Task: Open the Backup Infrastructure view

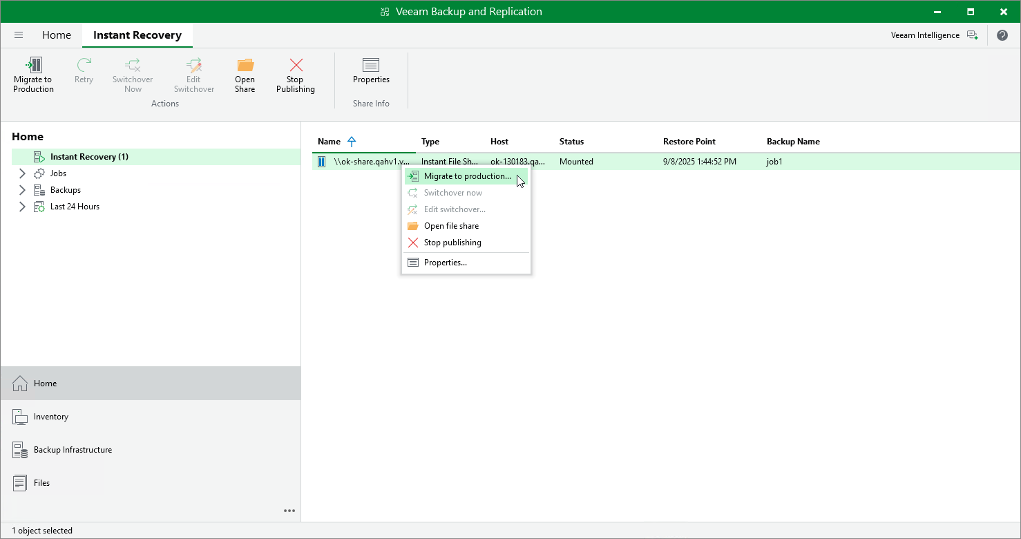Action: point(151,450)
